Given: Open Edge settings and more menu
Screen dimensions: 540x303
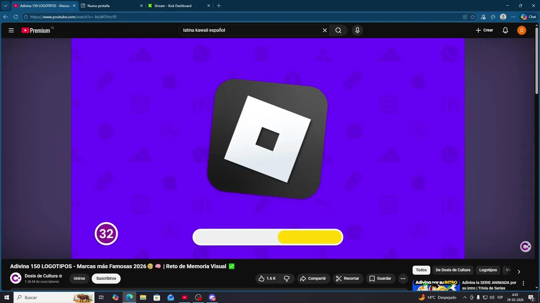Looking at the screenshot, I should point(513,17).
